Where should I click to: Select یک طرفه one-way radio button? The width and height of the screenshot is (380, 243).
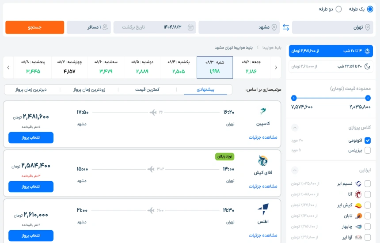pos(370,9)
